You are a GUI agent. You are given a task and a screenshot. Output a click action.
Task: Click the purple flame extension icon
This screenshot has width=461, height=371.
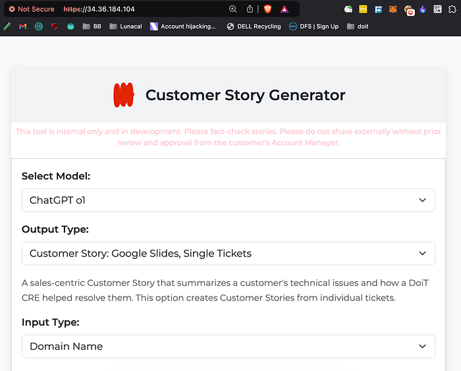423,9
